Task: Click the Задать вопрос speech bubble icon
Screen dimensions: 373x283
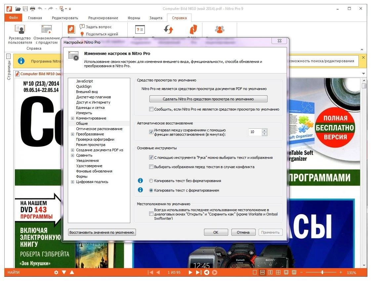Action: (82, 27)
